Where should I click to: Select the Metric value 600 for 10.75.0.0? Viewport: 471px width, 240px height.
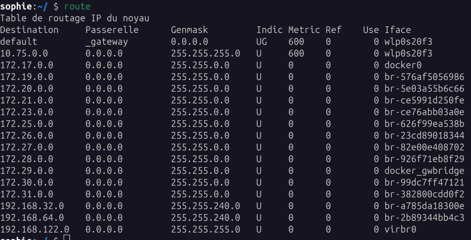pos(296,53)
